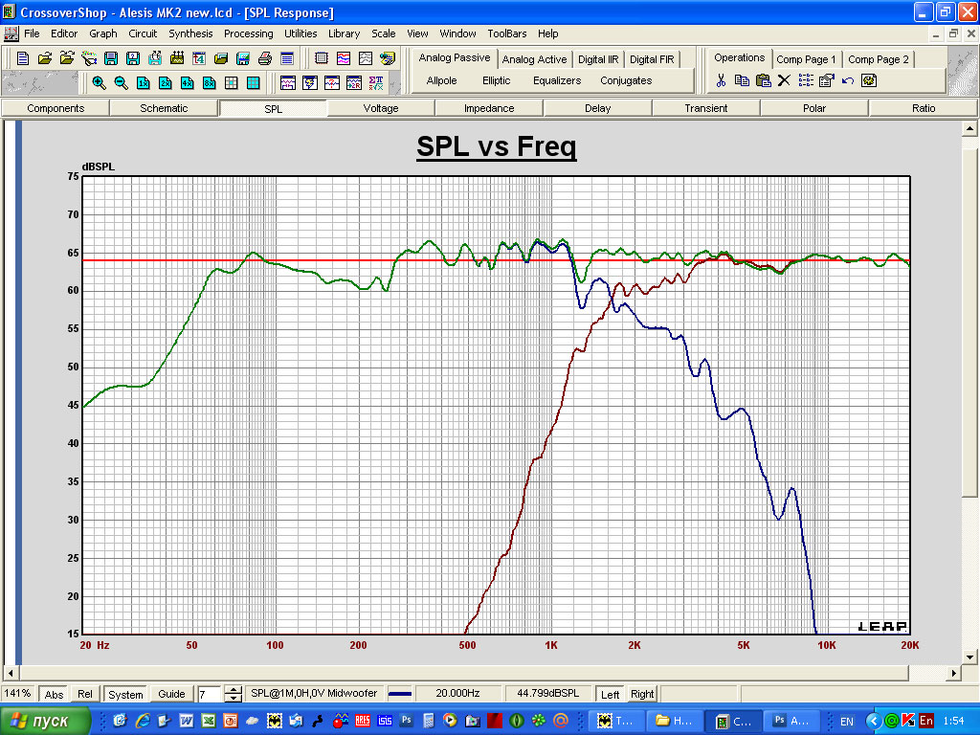
Task: Click the chip-shaped component icon
Action: [322, 58]
